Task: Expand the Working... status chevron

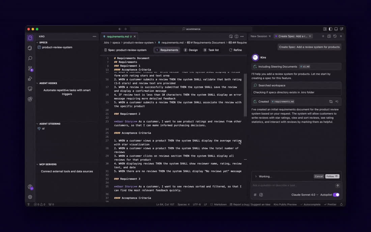Action: pos(256,176)
